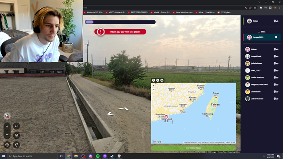The height and width of the screenshot is (159, 283).
Task: Click the Type here to search box
Action: (32, 156)
